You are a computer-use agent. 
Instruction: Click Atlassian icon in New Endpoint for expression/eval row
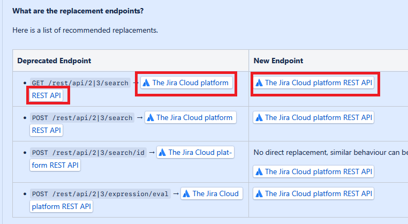259,193
